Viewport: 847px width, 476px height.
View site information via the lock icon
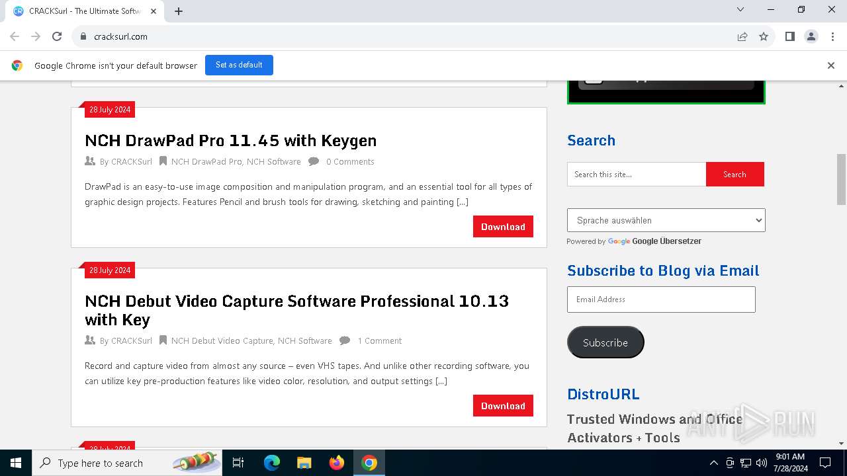(83, 36)
